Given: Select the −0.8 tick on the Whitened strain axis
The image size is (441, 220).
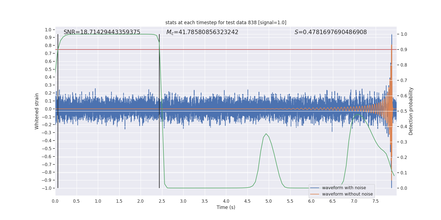Looking at the screenshot, I should click(47, 172).
